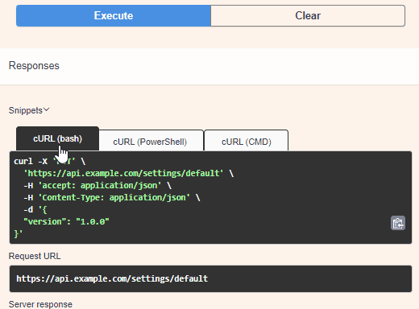Click the Clear button
The width and height of the screenshot is (419, 309).
coord(308,15)
